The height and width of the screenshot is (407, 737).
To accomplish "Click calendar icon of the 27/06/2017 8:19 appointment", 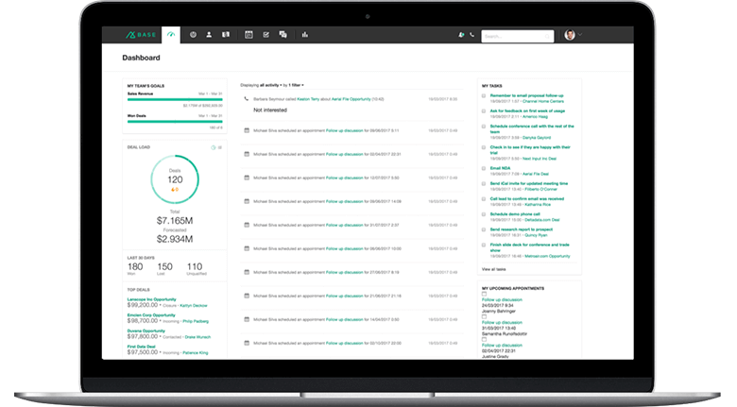I will click(247, 272).
